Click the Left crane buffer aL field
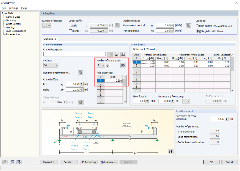This screenshot has width=240, height=171. click(x=73, y=84)
